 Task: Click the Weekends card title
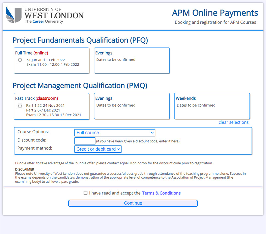[186, 98]
